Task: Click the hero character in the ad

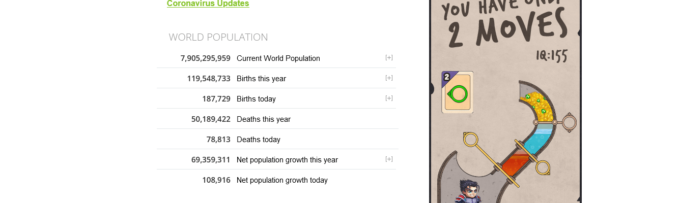Action: (x=469, y=193)
